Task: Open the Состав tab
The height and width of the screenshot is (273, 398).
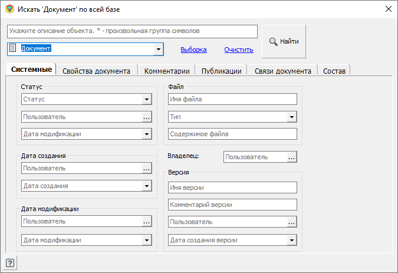Action: coord(334,71)
